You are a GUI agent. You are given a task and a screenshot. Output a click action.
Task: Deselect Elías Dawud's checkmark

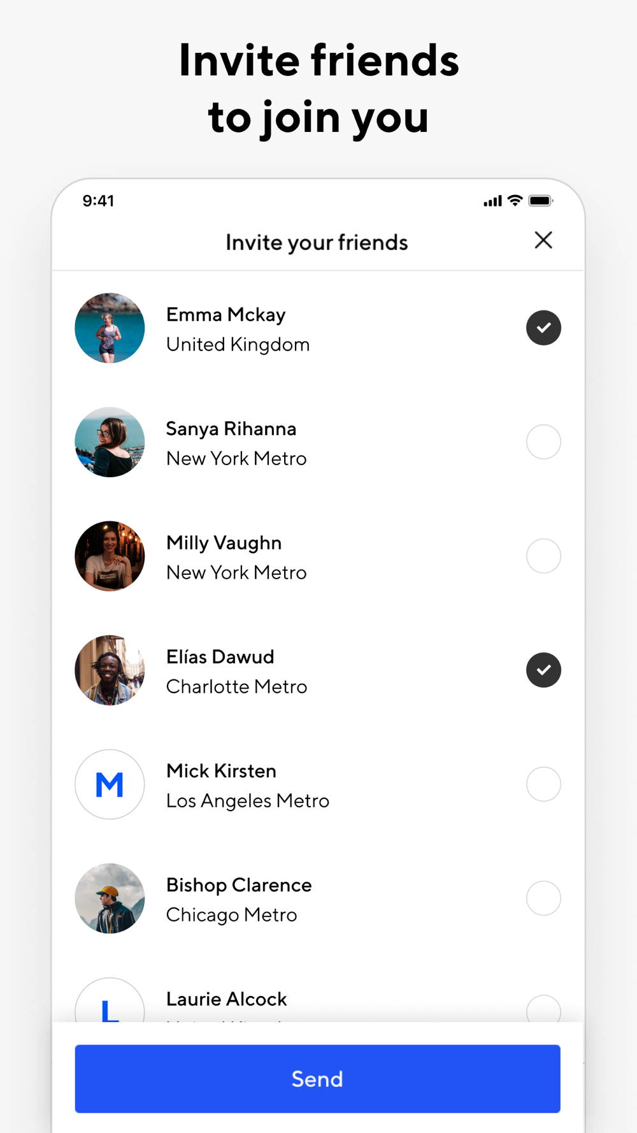[543, 670]
